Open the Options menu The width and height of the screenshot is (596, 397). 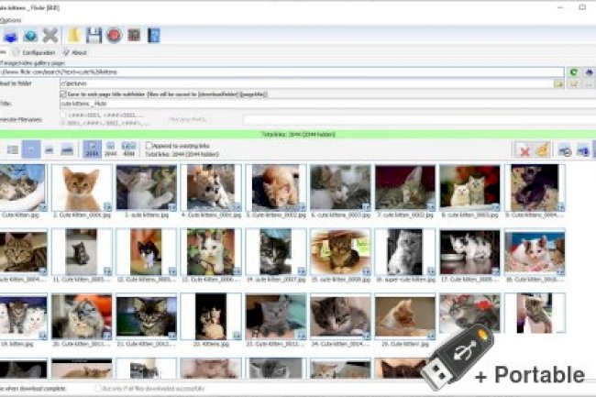(11, 18)
